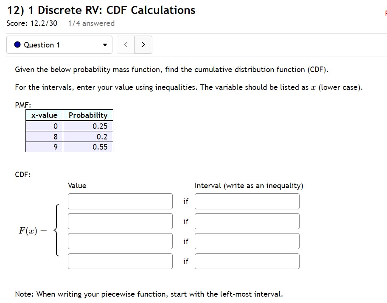Screen dimensions: 387x303
Task: Click the 0.55 probability cell
Action: coord(88,147)
